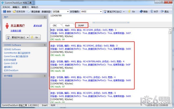The width and height of the screenshot is (174, 109).
Task: Click the CRC-3/ROHC algorithm header line
Action: (84, 46)
